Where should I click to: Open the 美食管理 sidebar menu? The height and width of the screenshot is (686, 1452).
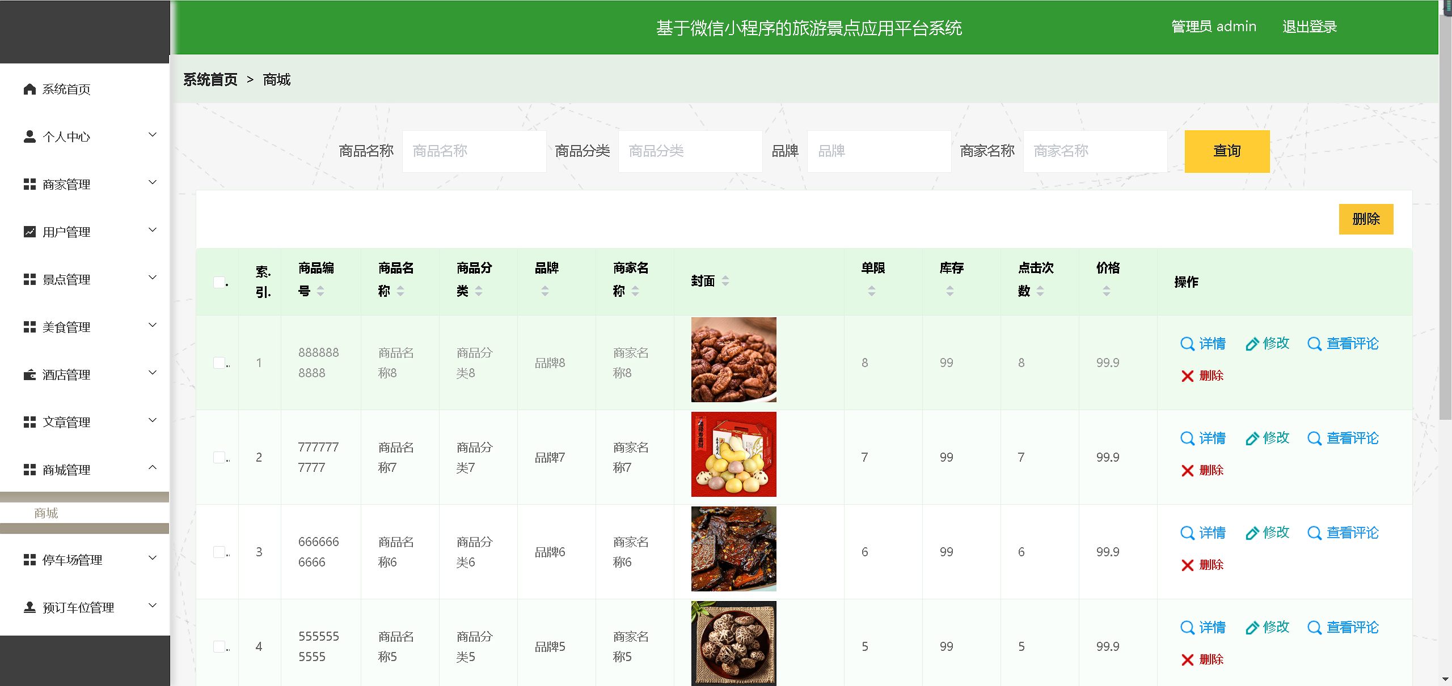pos(66,327)
